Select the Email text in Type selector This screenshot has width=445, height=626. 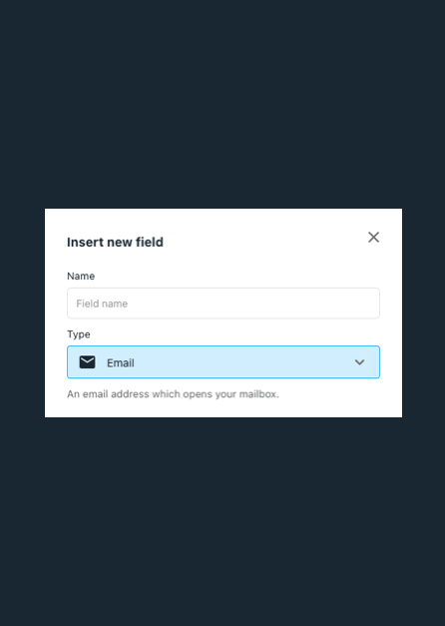coord(121,362)
